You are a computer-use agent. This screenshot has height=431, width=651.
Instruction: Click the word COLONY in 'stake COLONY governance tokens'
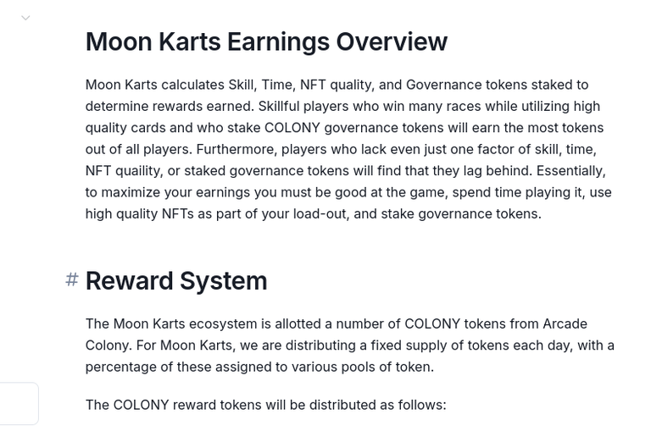(x=292, y=128)
